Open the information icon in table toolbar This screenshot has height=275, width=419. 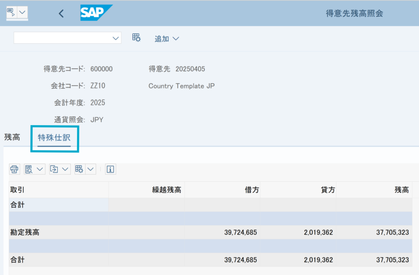(x=110, y=169)
